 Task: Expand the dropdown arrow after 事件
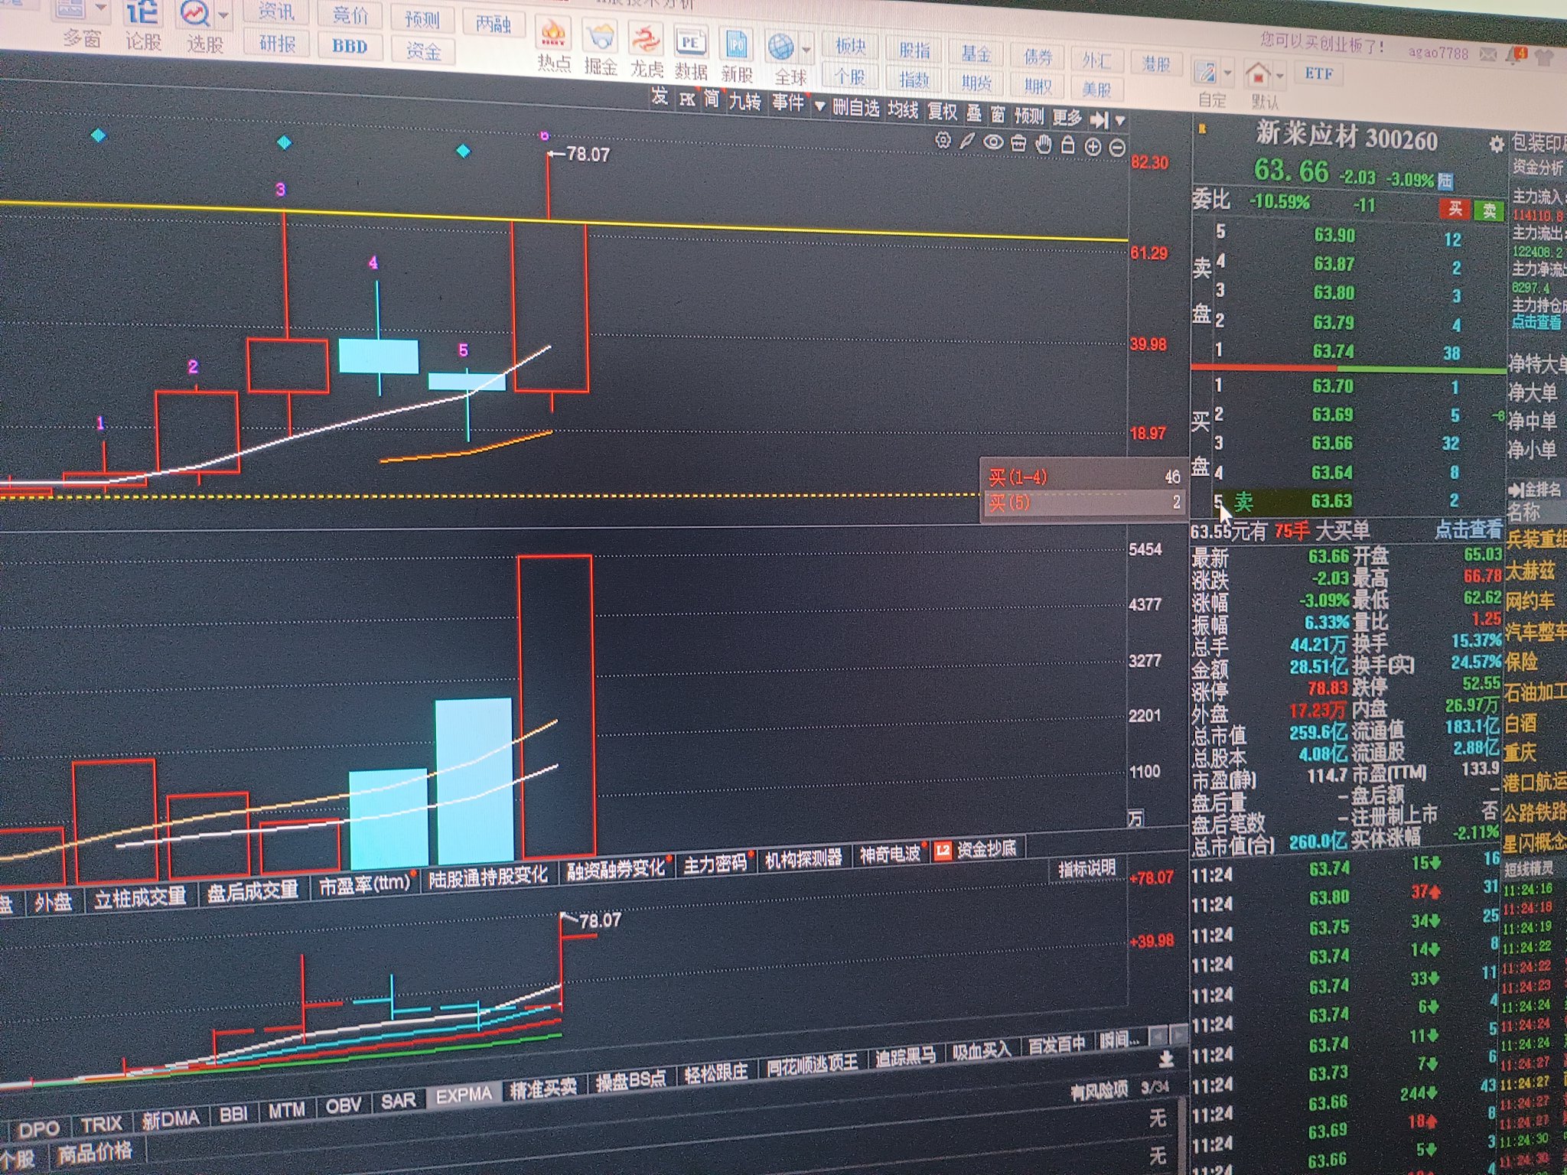819,107
